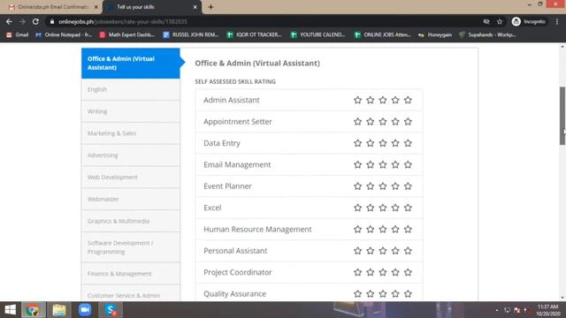Rate Event Planner with third star
566x318 pixels.
tap(383, 186)
